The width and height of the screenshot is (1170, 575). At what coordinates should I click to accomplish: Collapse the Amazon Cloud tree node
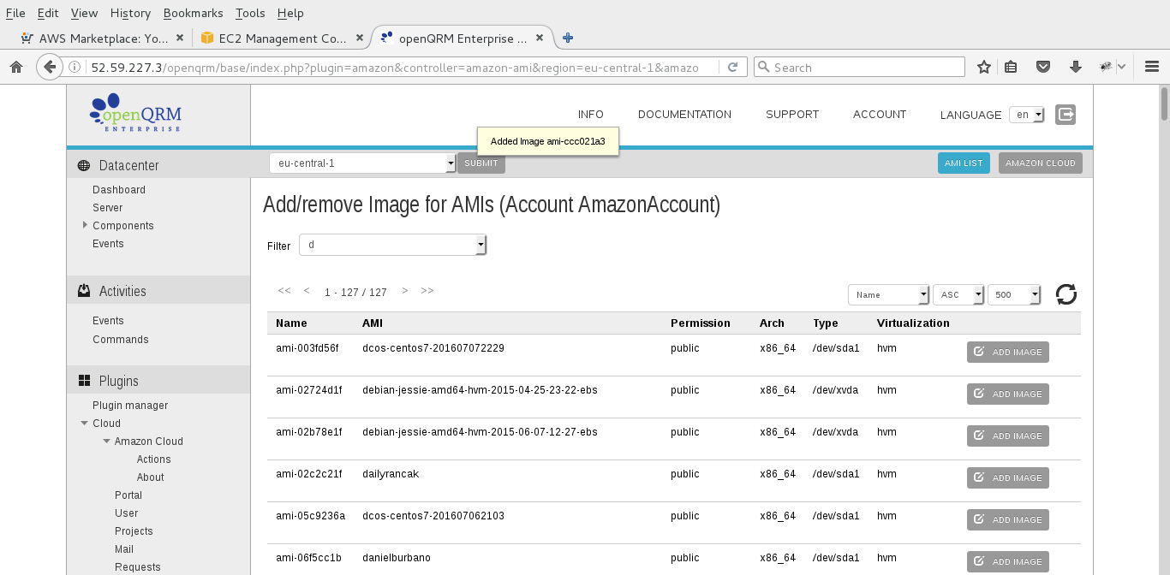(x=106, y=441)
